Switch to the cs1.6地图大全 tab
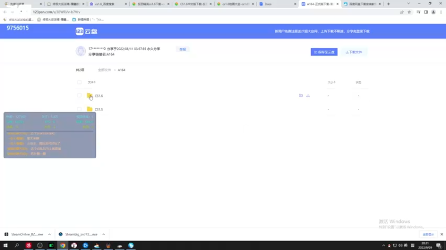This screenshot has width=446, height=250. point(235,4)
